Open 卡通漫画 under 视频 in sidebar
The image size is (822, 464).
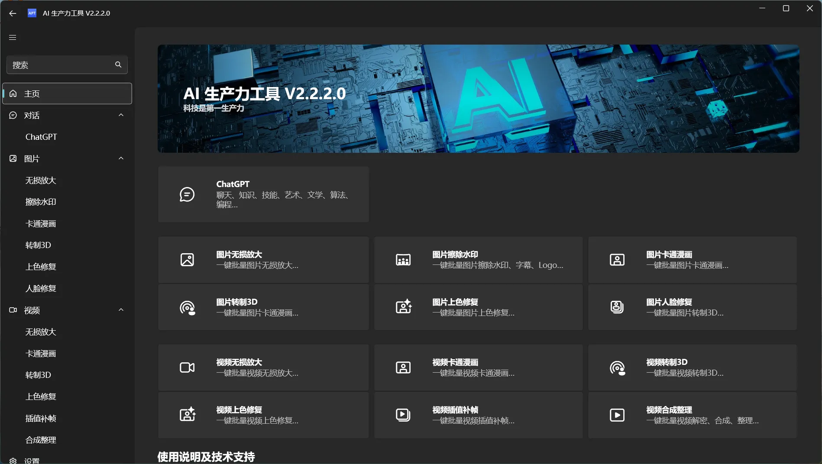click(x=41, y=353)
